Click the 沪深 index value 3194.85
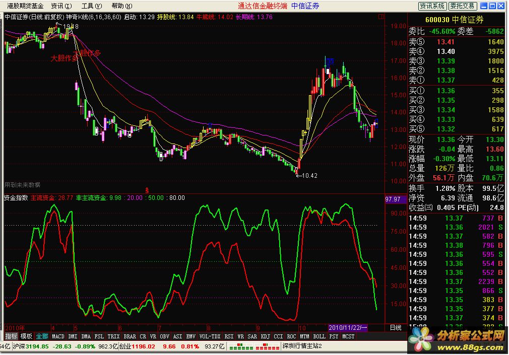The image size is (509, 355). click(x=37, y=346)
